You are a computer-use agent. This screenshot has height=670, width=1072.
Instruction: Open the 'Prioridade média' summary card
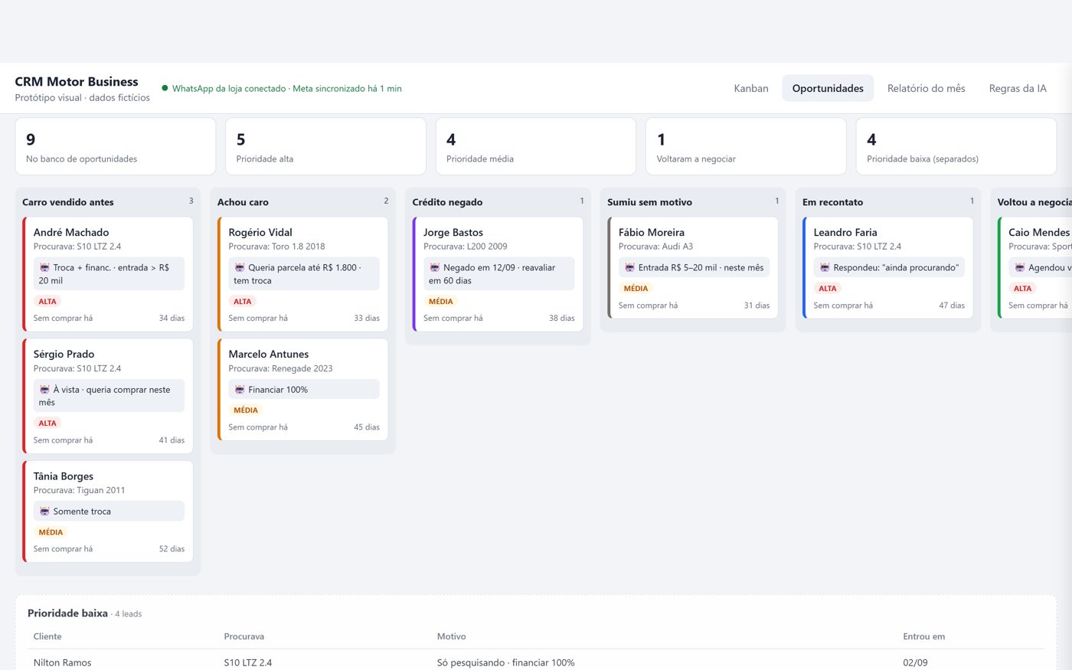[x=536, y=146]
